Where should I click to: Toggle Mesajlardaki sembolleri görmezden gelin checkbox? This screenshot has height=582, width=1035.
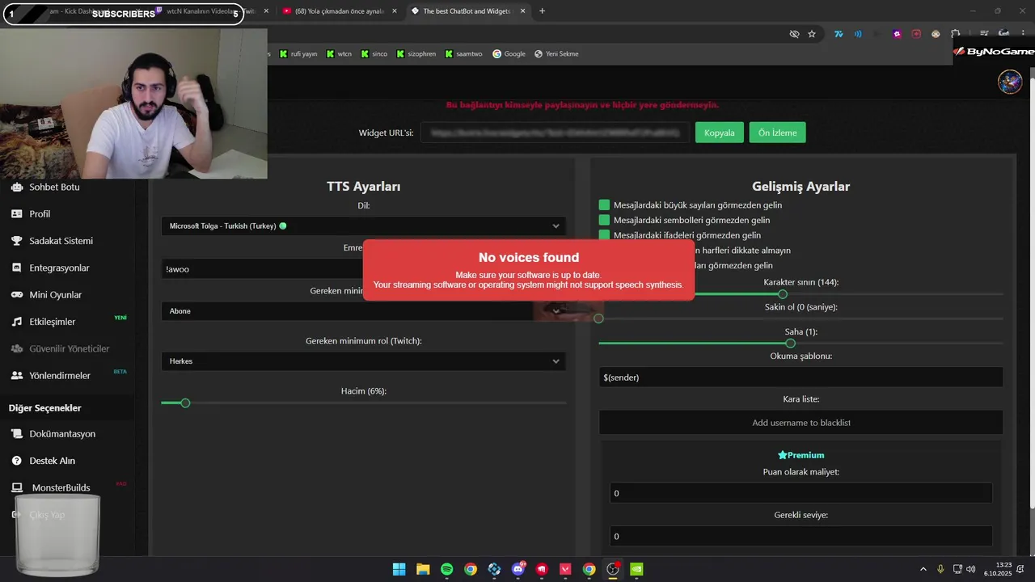click(x=604, y=220)
